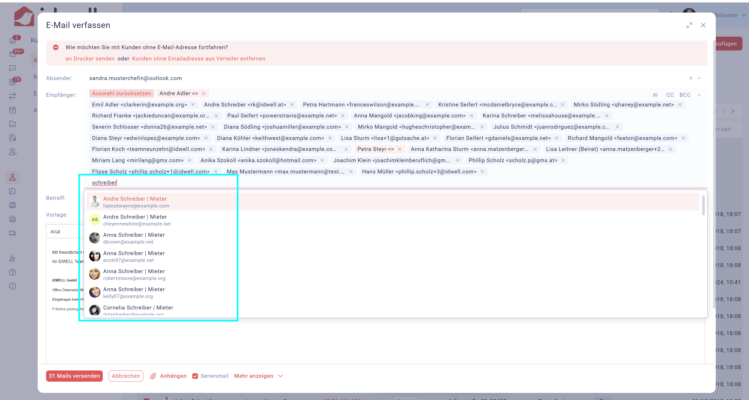Open the tasks sidebar icon with 78 badge
The image size is (749, 400).
coord(13,82)
